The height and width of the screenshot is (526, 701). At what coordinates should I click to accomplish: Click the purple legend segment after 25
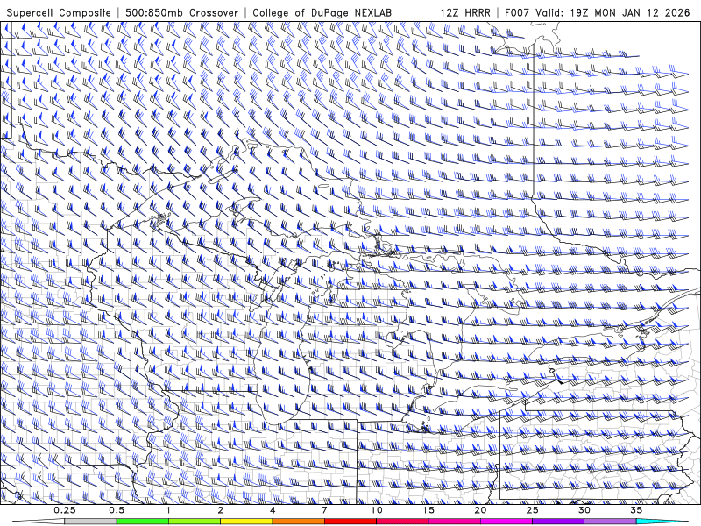[x=558, y=522]
